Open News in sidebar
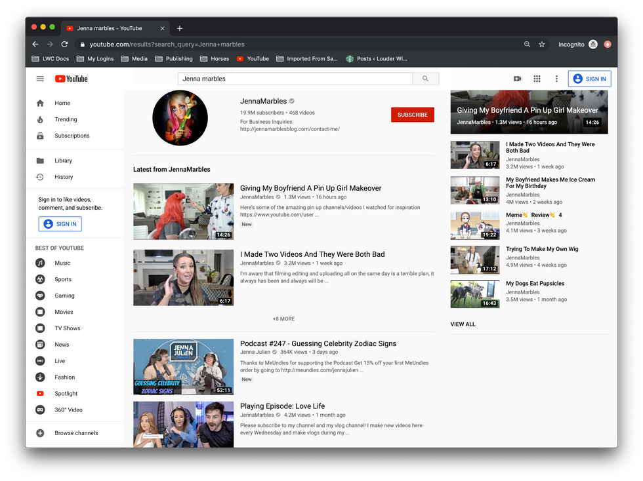This screenshot has height=481, width=643. coord(62,345)
